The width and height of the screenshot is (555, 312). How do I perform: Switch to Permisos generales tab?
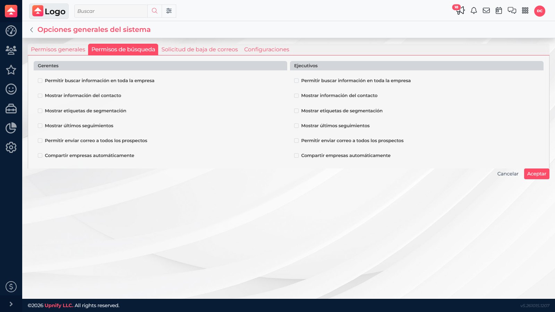(58, 49)
